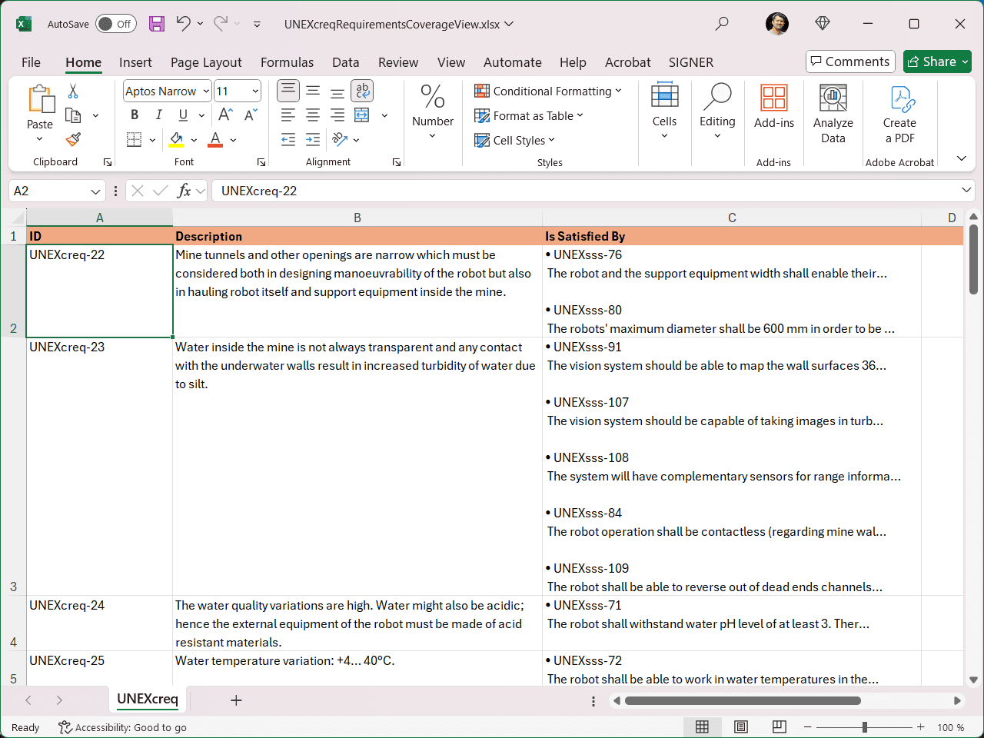Switch to the Review tab
This screenshot has height=738, width=984.
[x=398, y=62]
